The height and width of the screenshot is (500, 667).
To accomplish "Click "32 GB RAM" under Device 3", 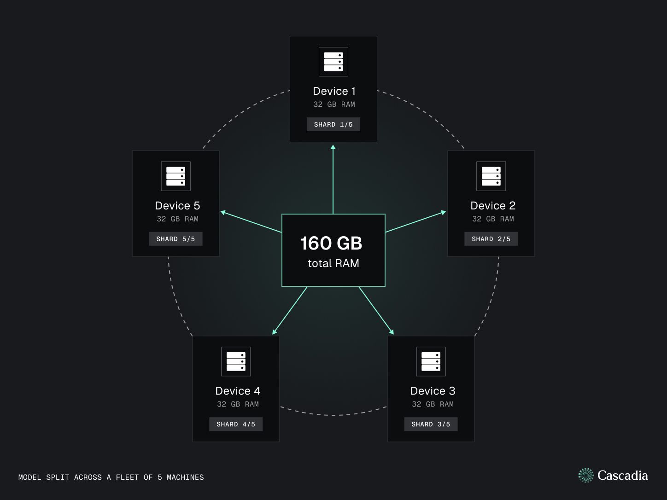I will click(x=433, y=404).
